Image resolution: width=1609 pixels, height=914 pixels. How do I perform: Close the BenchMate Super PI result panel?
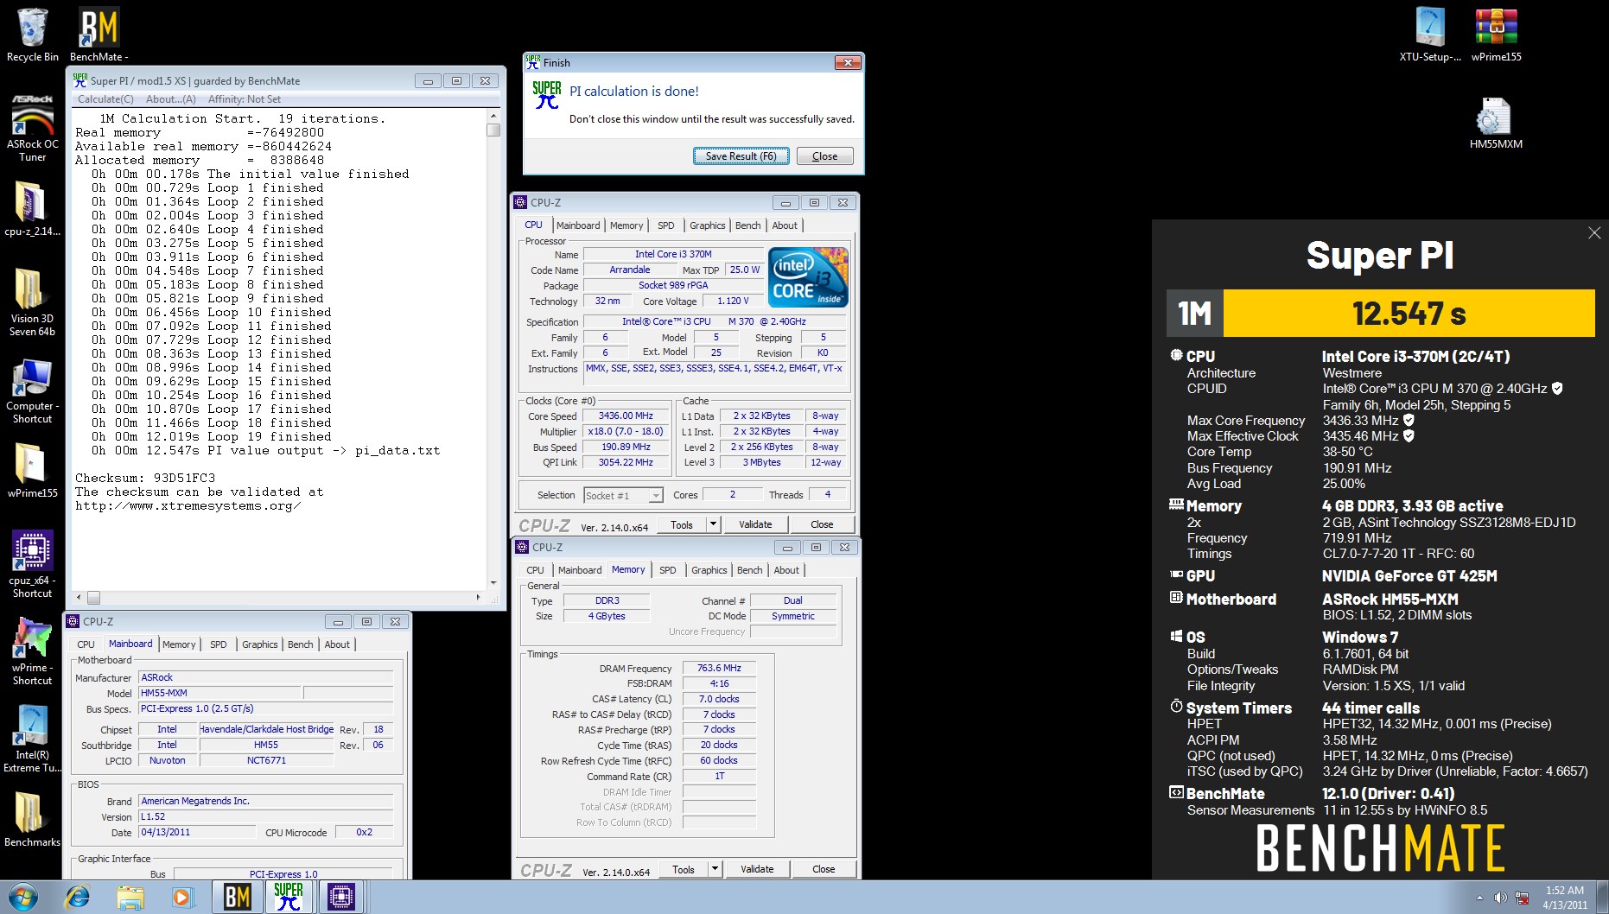point(1594,232)
